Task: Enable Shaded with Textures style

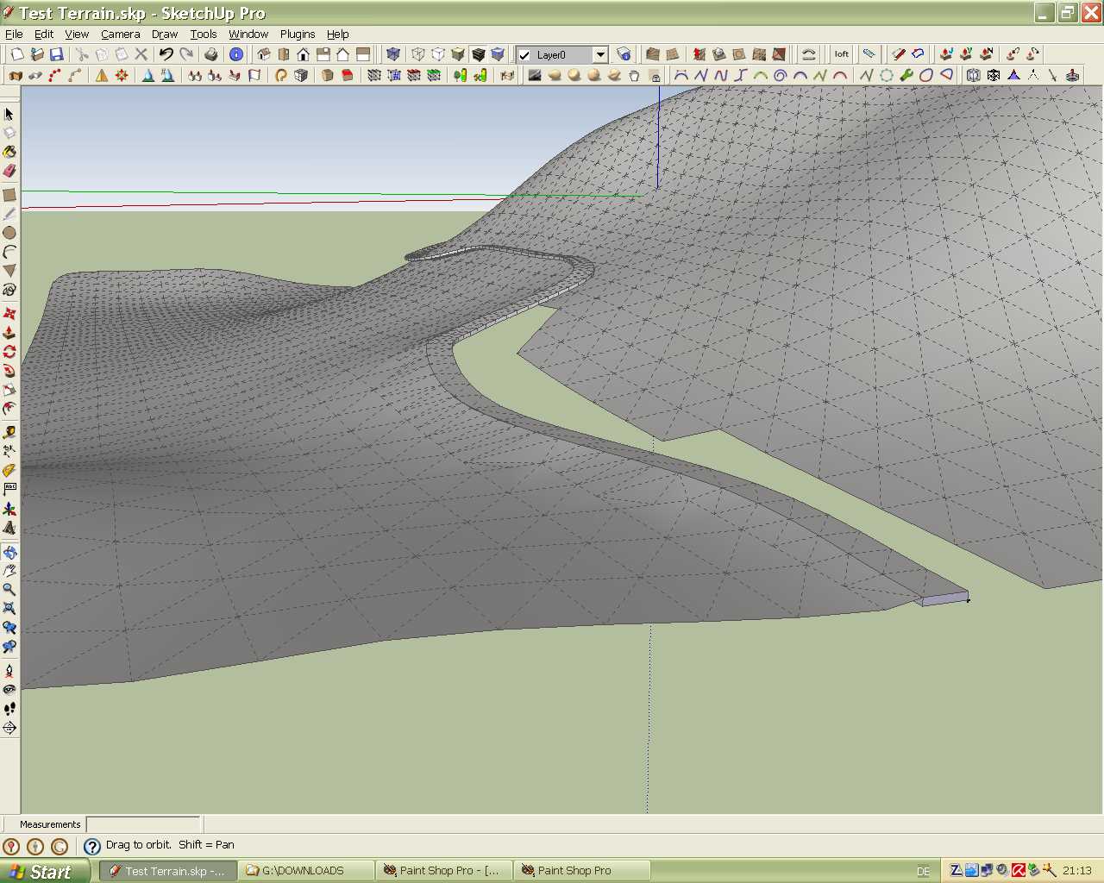Action: pos(479,54)
